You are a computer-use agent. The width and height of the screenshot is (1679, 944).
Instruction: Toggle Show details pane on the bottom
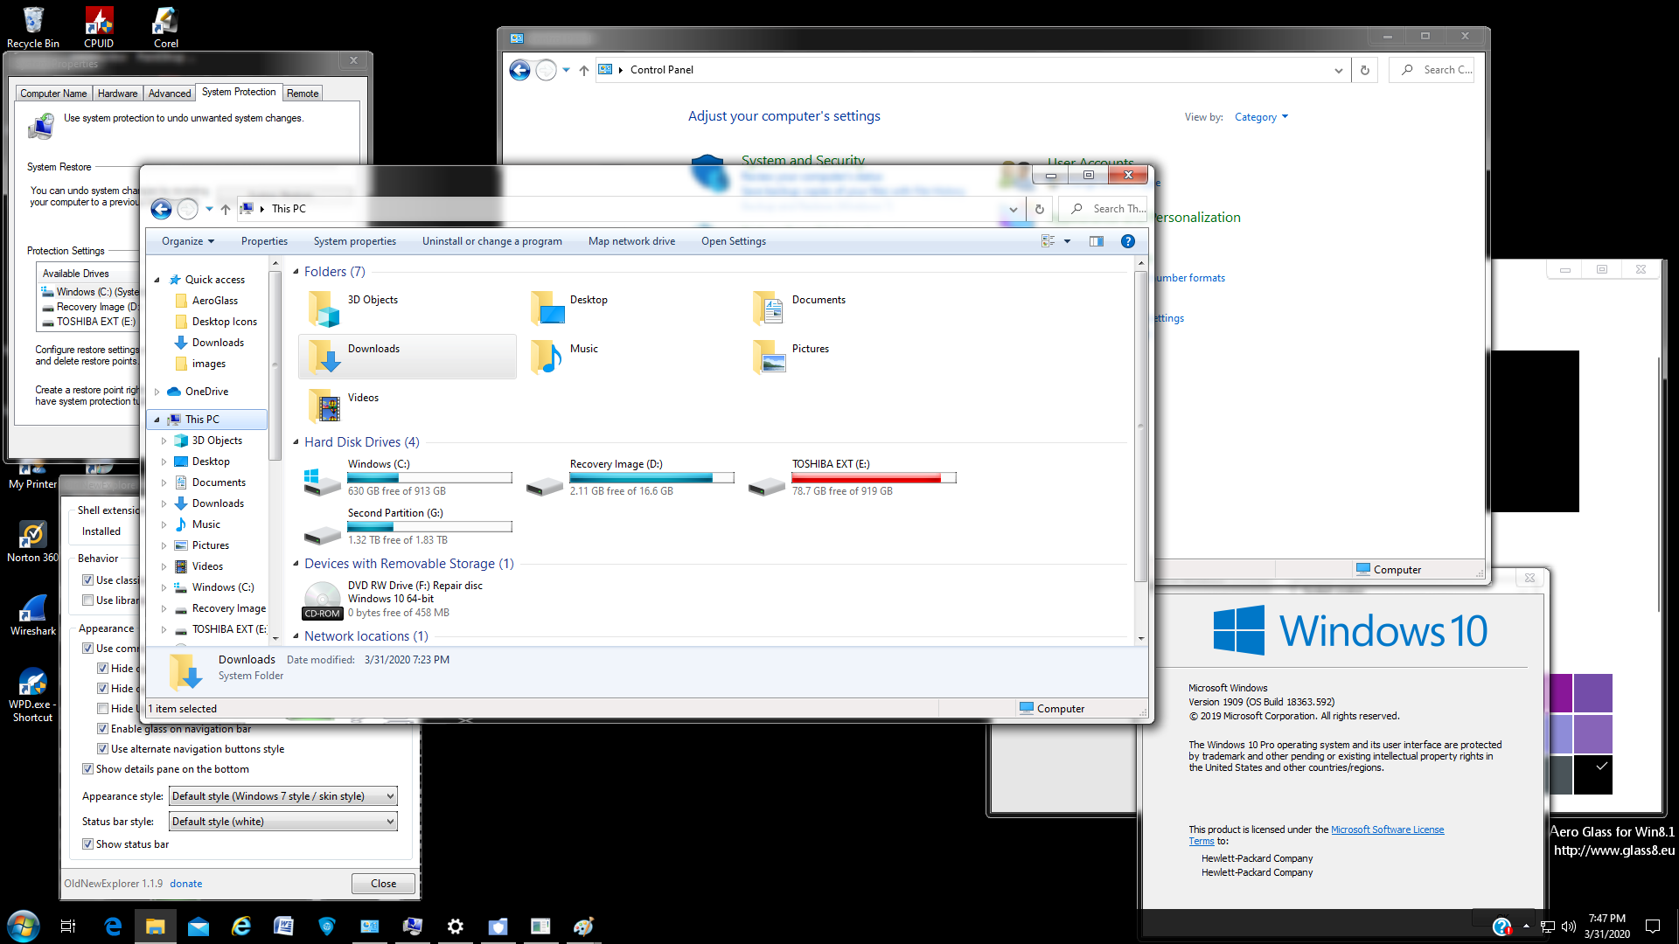click(x=87, y=769)
